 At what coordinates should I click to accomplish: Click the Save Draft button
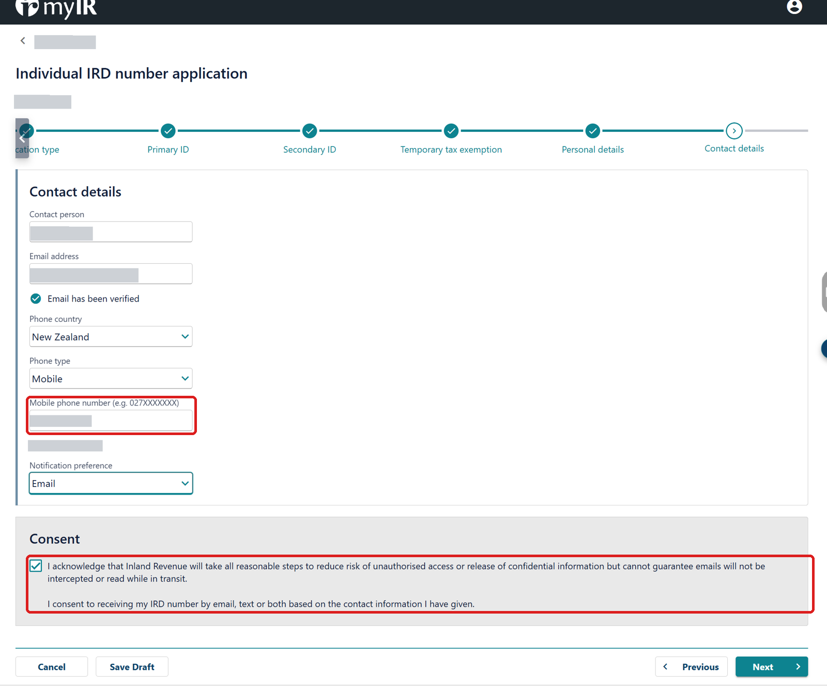click(x=132, y=667)
